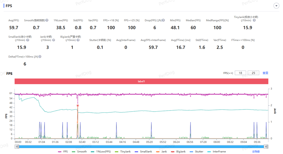The image size is (283, 154).
Task: Click the left handle of timeline range slider
Action: point(16,146)
